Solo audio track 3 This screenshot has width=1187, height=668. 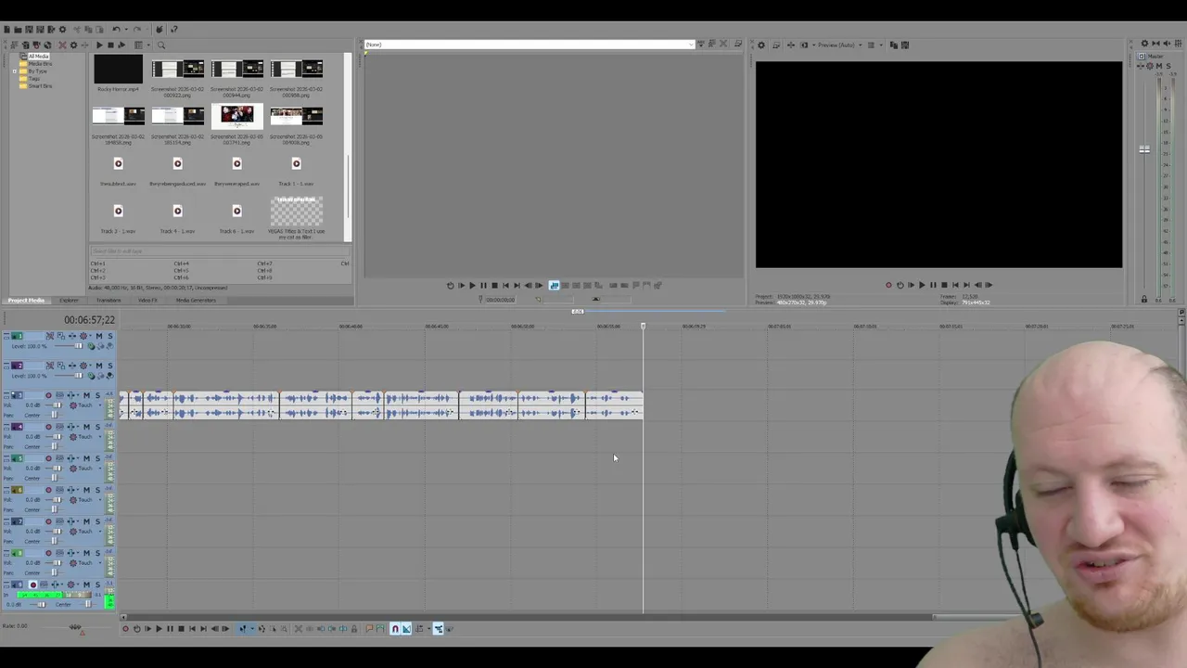point(97,395)
